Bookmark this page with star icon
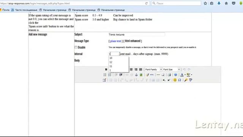 205,3
